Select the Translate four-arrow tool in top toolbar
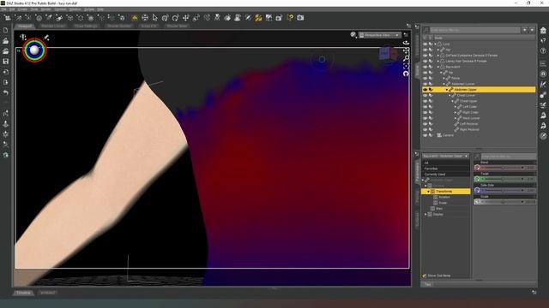Image resolution: width=549 pixels, height=308 pixels. point(185,17)
